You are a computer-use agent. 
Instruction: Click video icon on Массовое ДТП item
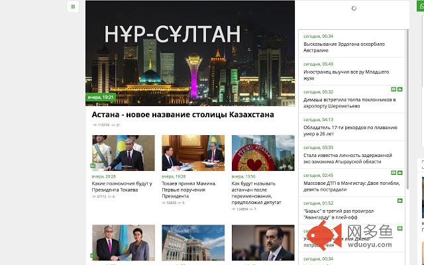(x=400, y=173)
